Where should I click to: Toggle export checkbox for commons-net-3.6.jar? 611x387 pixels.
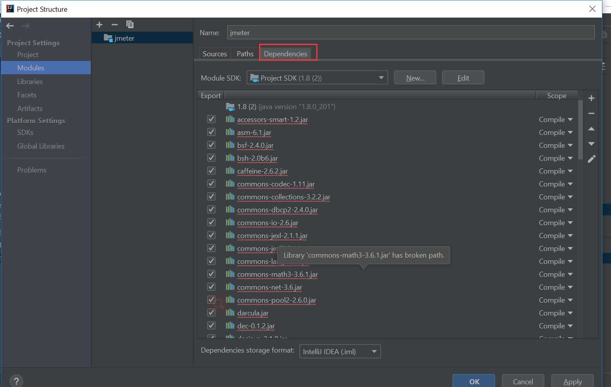coord(211,287)
